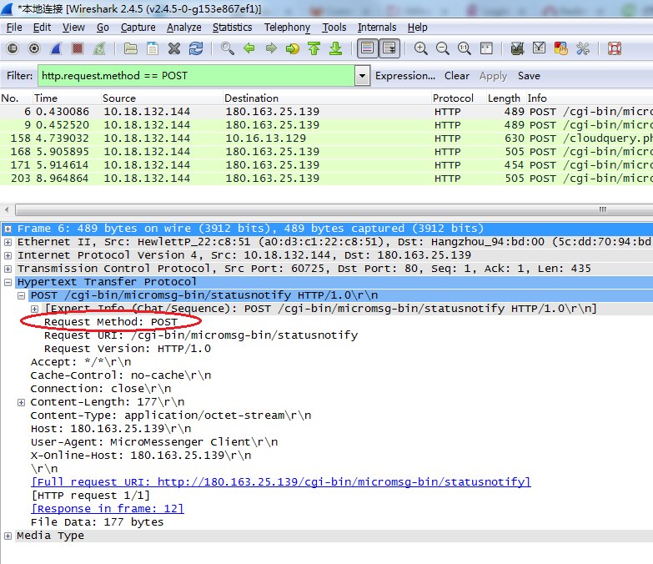Start a new live capture (shark fin)
The image size is (653, 564).
56,48
